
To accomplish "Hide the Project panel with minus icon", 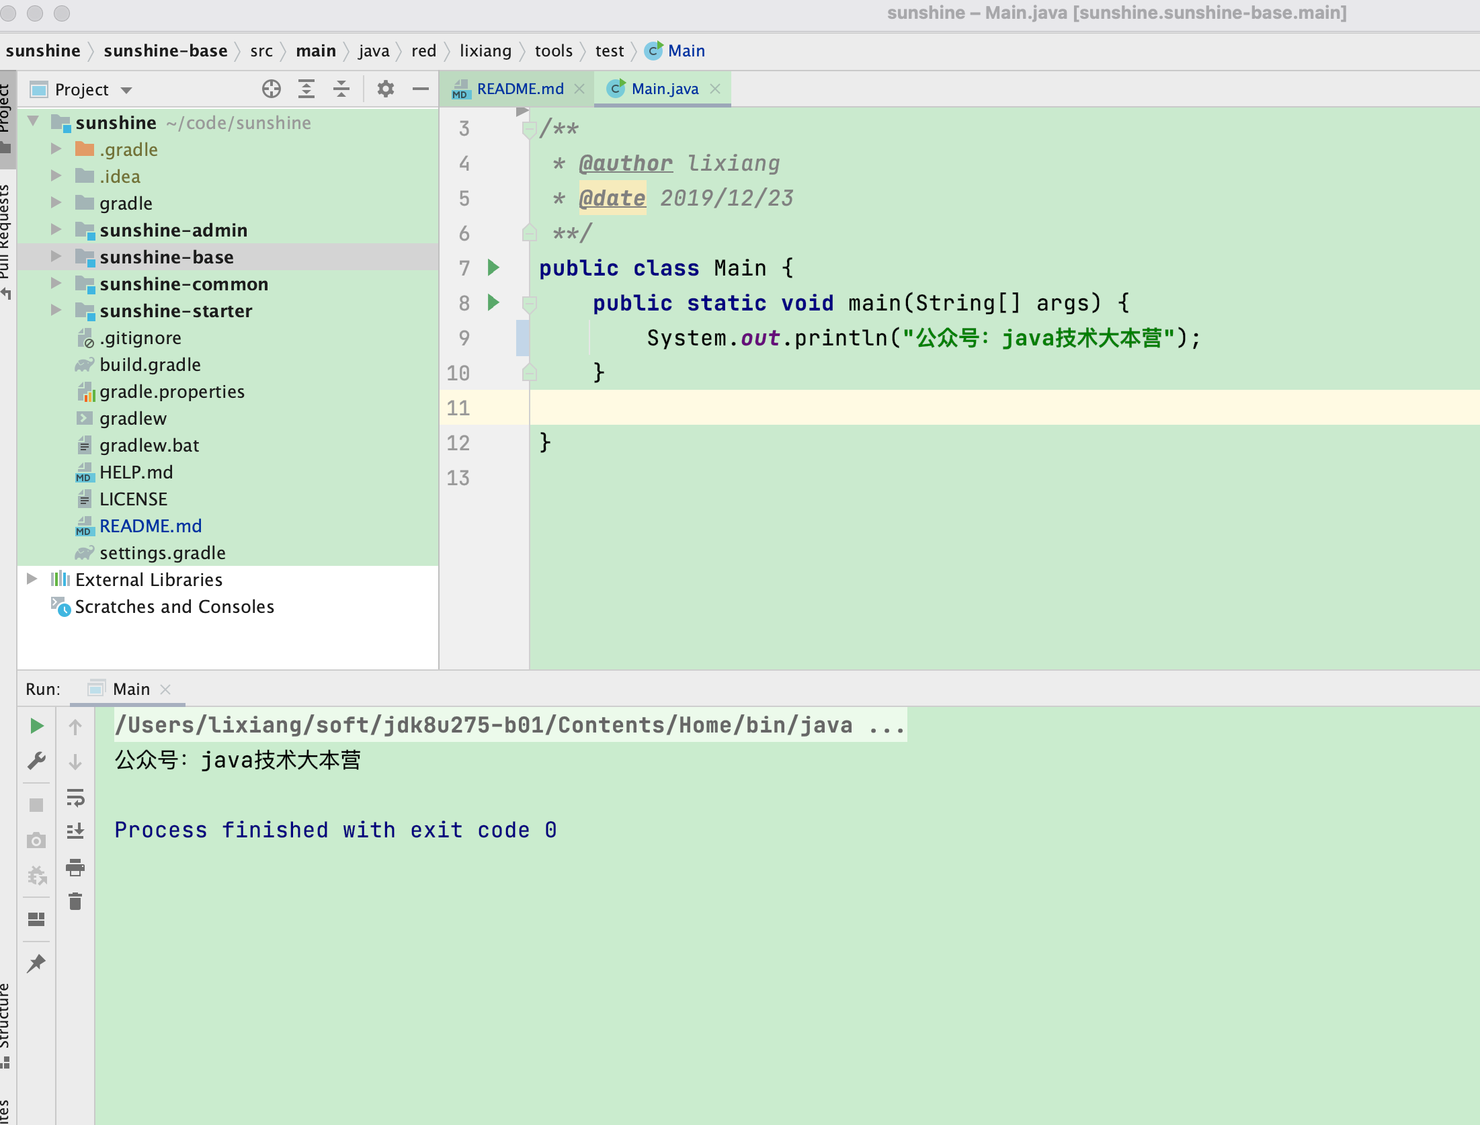I will (421, 89).
